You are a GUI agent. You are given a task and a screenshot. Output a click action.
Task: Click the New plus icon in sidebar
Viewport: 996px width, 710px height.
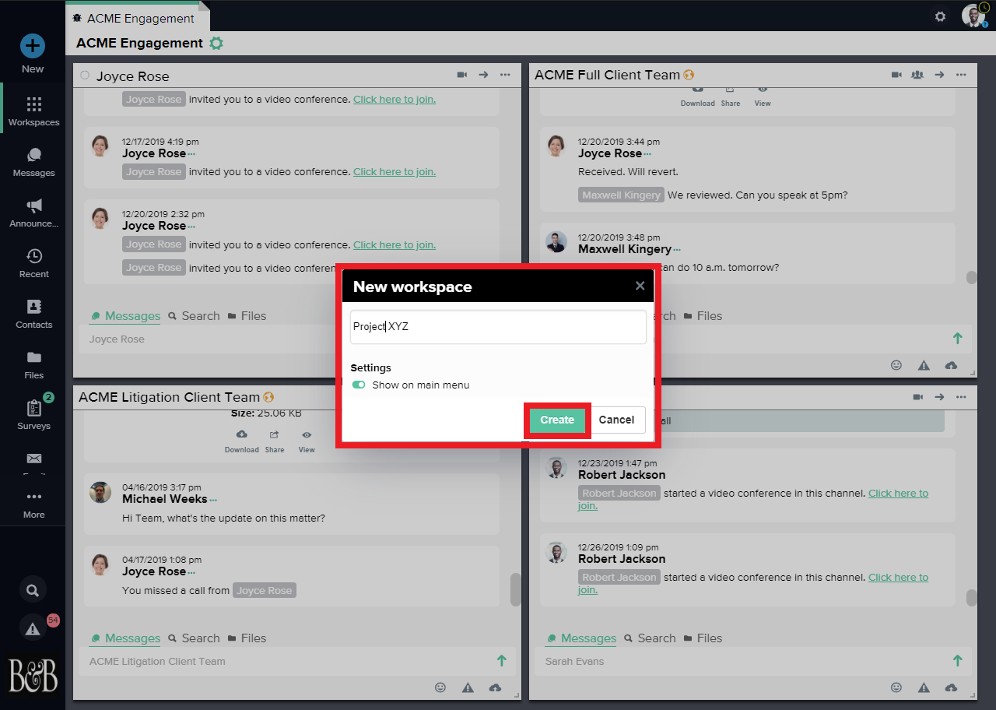[x=33, y=46]
